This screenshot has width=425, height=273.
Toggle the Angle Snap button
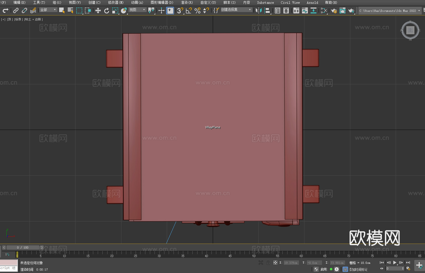(189, 10)
